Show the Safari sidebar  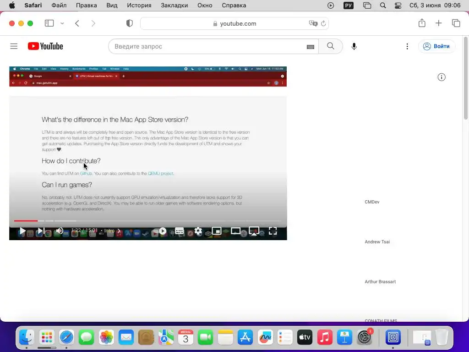pyautogui.click(x=49, y=23)
